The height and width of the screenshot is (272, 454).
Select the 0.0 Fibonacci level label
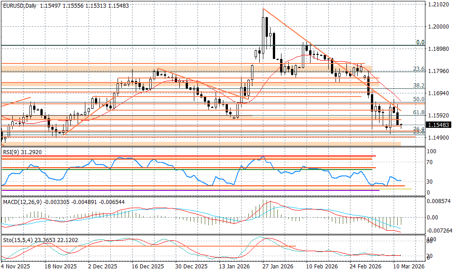(x=420, y=42)
